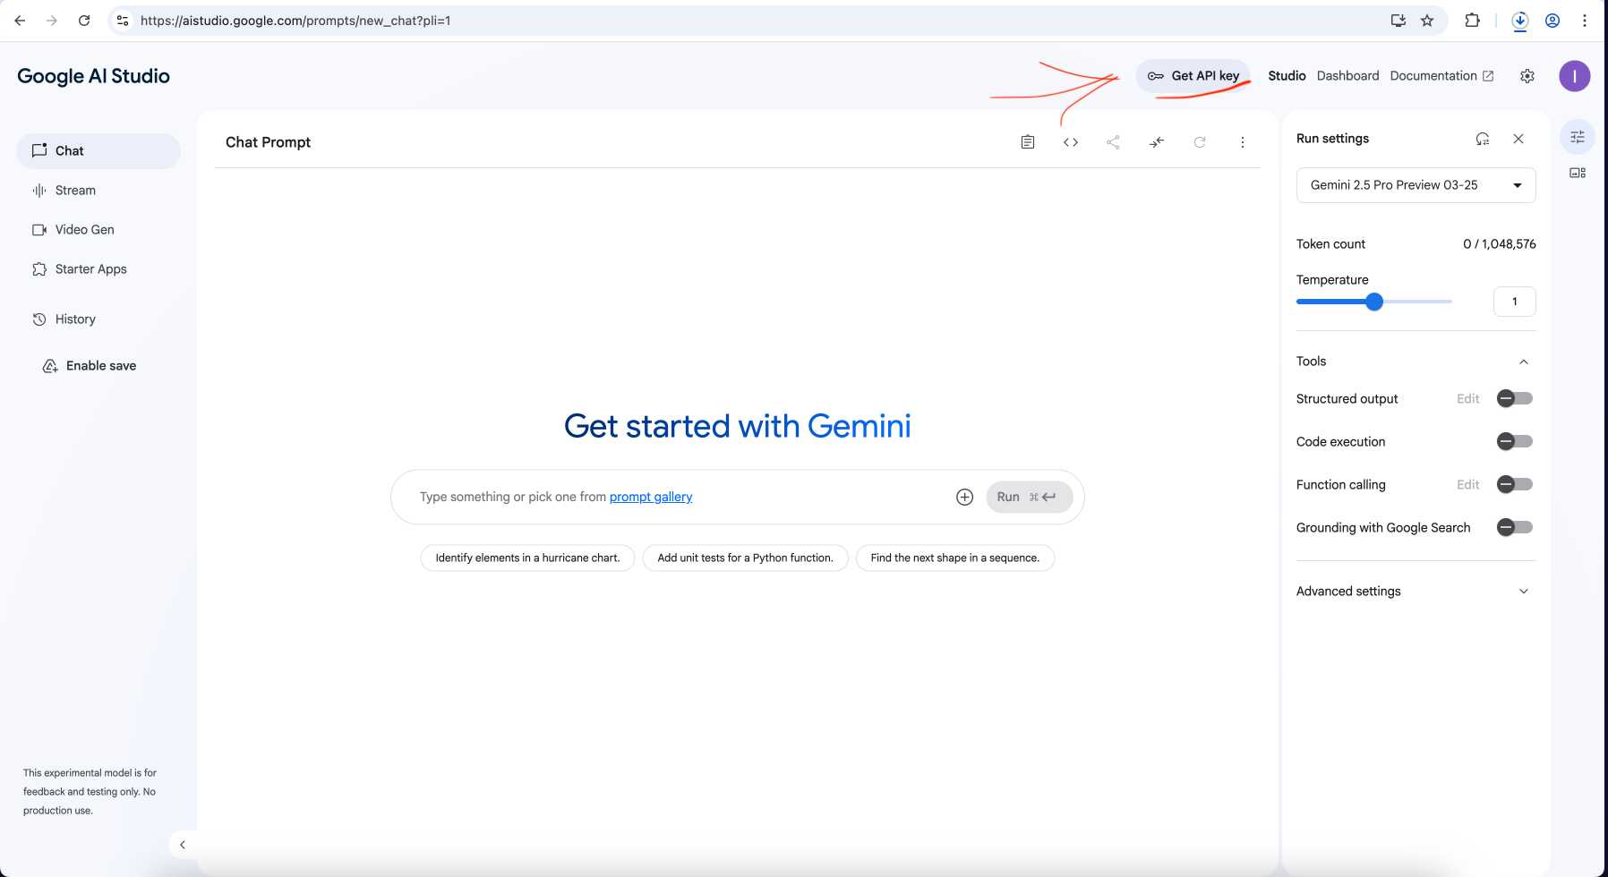Viewport: 1608px width, 877px height.
Task: Toggle Structured output switch
Action: coord(1515,398)
